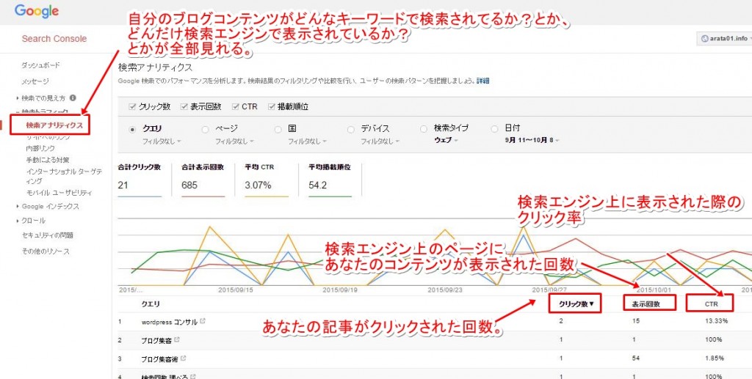Click the 1.85% CTR value
Screen dimensions: 752x379
(x=714, y=358)
